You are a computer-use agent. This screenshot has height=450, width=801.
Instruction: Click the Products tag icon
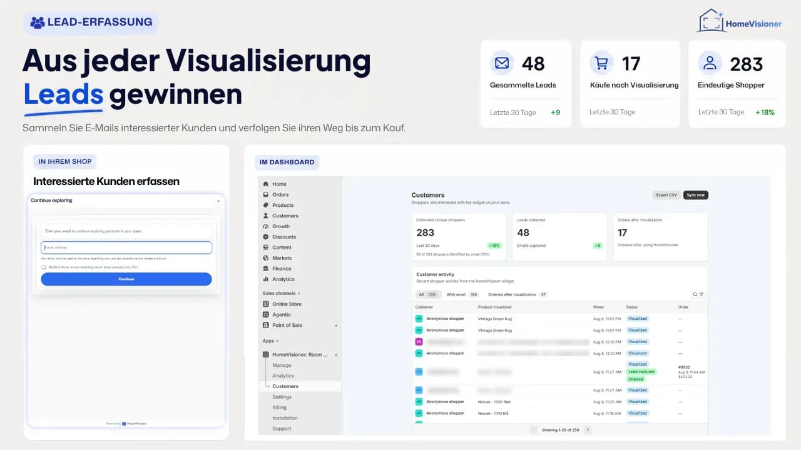(266, 205)
